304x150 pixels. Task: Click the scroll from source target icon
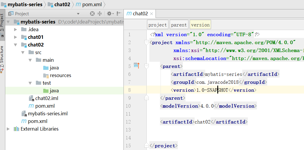[x=92, y=14]
